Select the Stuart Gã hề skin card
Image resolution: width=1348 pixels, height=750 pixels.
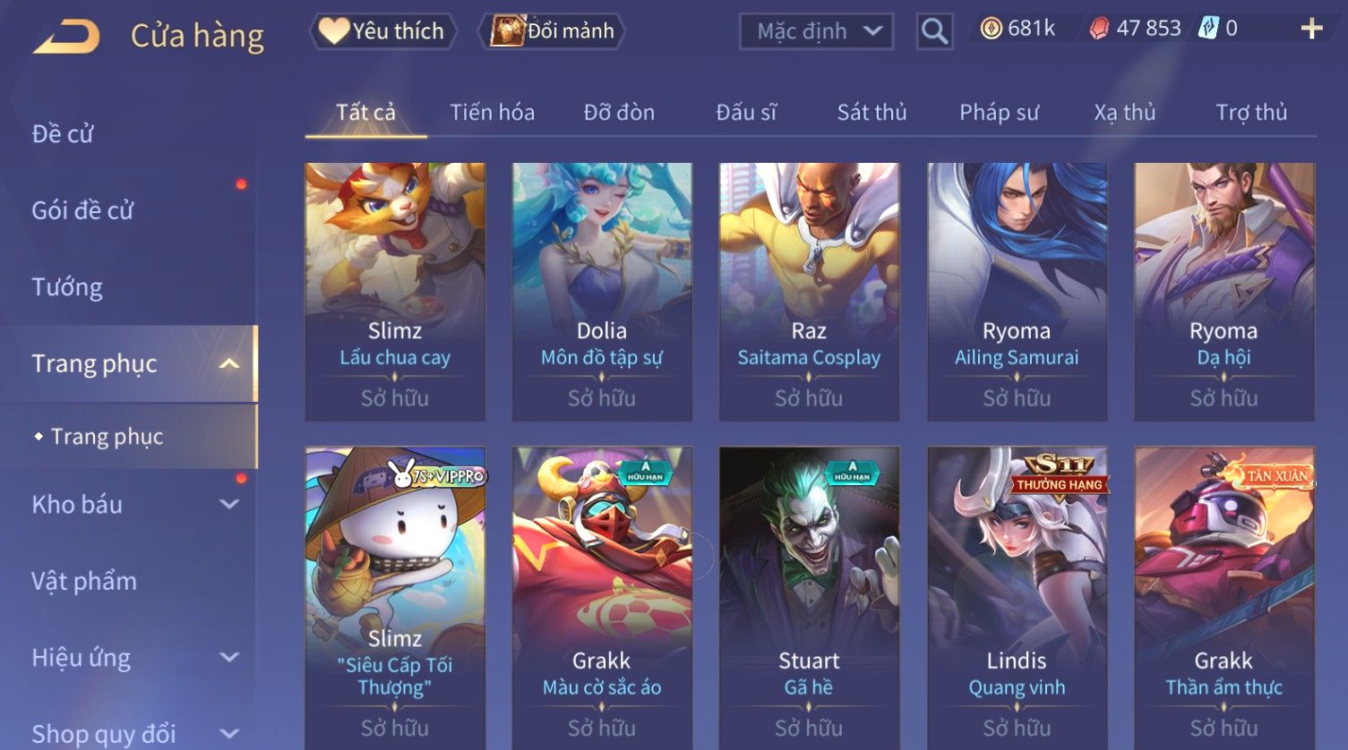click(x=809, y=598)
